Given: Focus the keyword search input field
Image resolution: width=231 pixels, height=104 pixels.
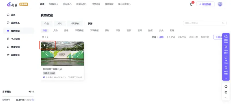Looking at the screenshot, I should pyautogui.click(x=205, y=23).
